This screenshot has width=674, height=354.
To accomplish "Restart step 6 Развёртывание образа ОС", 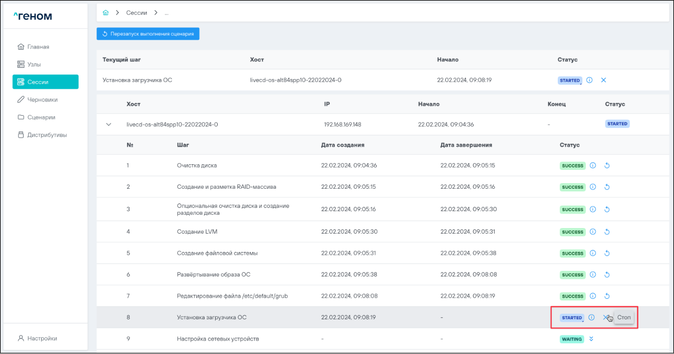I will coord(607,275).
